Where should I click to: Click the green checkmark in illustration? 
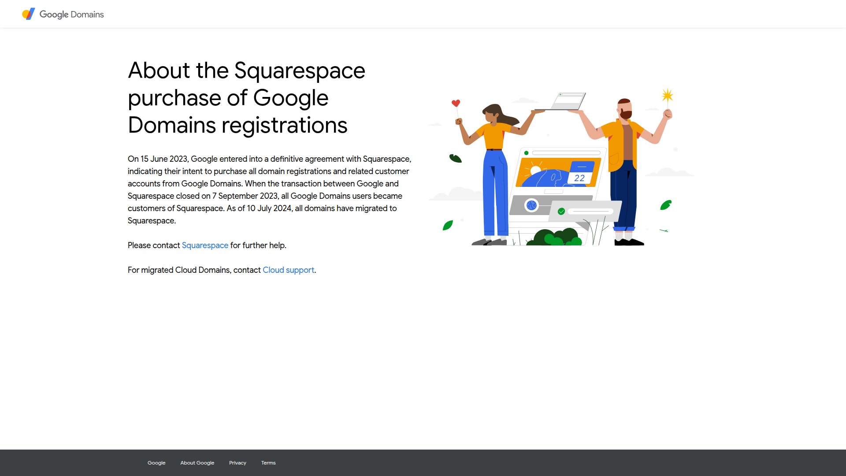[561, 212]
